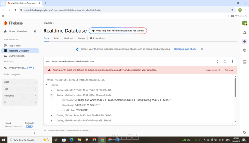Expand the AI category
The height and width of the screenshot is (143, 249).
point(20,102)
